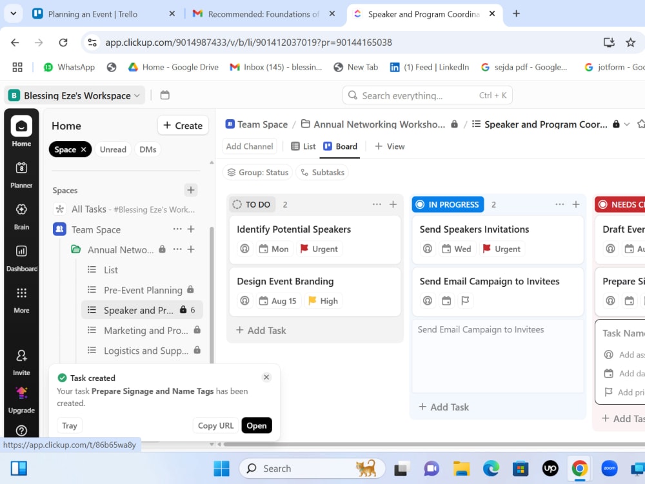This screenshot has width=645, height=484.
Task: Open Pre-Event Planning list
Action: 143,290
